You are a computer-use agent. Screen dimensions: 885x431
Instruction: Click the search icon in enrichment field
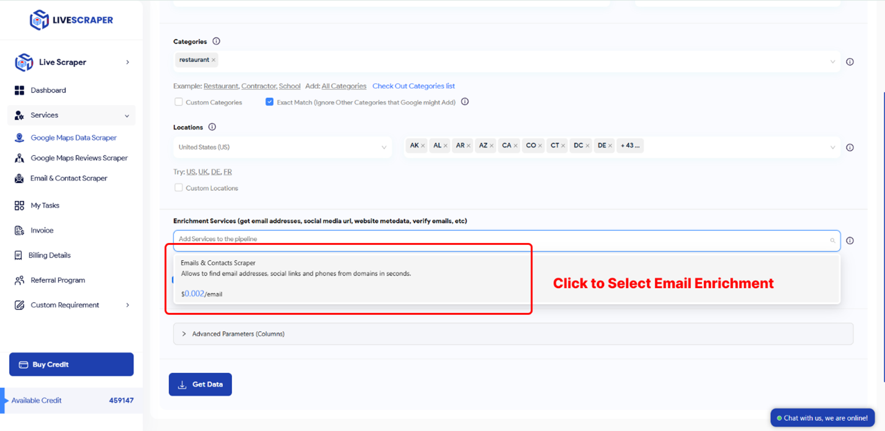832,241
